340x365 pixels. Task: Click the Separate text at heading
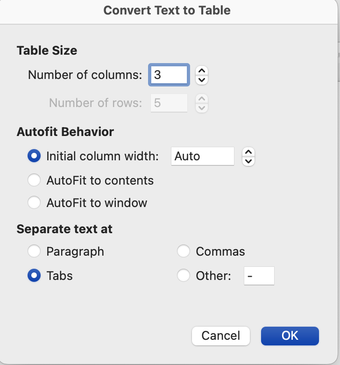click(x=64, y=229)
